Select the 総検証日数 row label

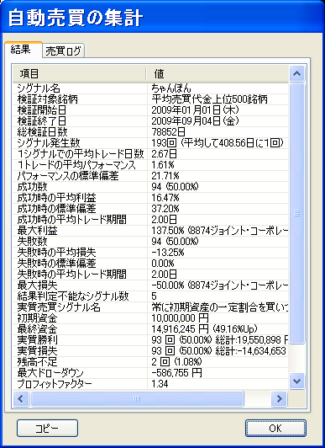42,131
